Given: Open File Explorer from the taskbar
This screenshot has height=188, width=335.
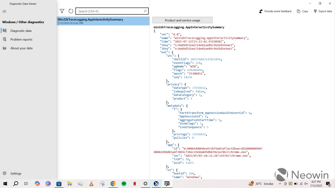Looking at the screenshot, I should tap(70, 184).
